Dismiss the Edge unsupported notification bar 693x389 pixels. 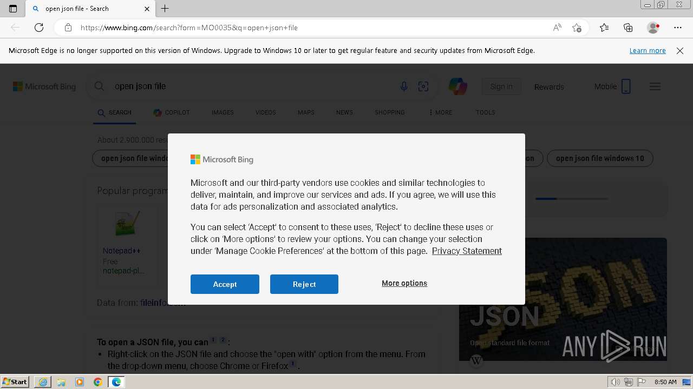click(x=680, y=50)
